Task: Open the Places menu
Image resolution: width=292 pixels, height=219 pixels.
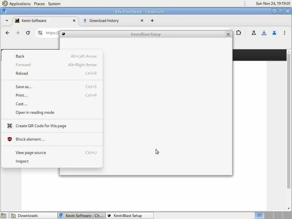Action: coord(39,4)
